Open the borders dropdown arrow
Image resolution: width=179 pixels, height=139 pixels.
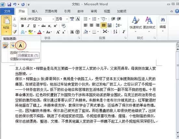(98, 32)
